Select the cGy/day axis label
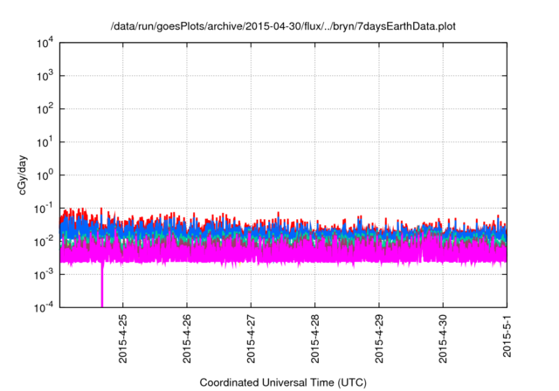 (x=23, y=175)
